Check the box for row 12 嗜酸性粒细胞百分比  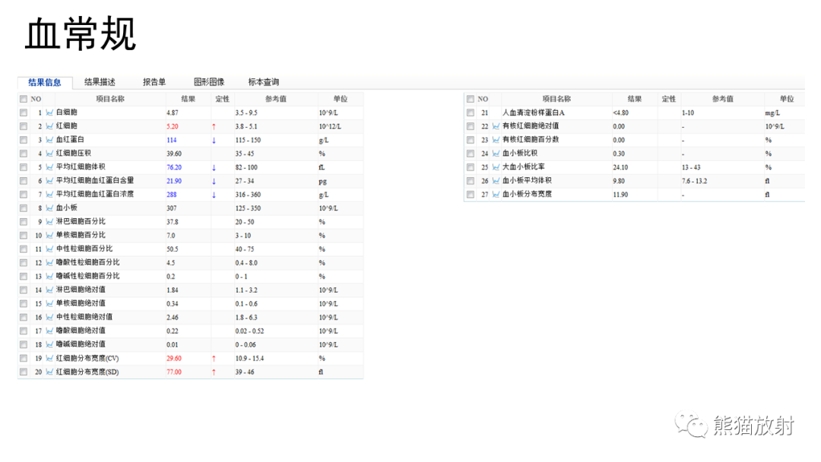(x=24, y=263)
